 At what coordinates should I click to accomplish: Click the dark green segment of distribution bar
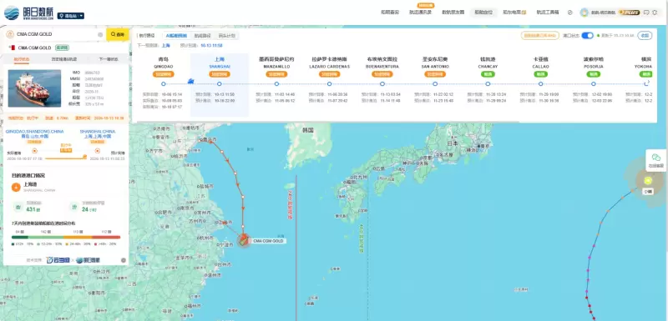pyautogui.click(x=20, y=238)
